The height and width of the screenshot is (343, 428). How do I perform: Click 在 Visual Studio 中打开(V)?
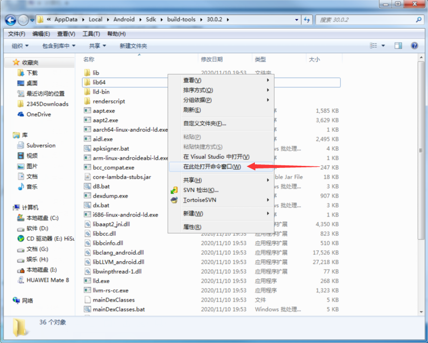point(221,157)
